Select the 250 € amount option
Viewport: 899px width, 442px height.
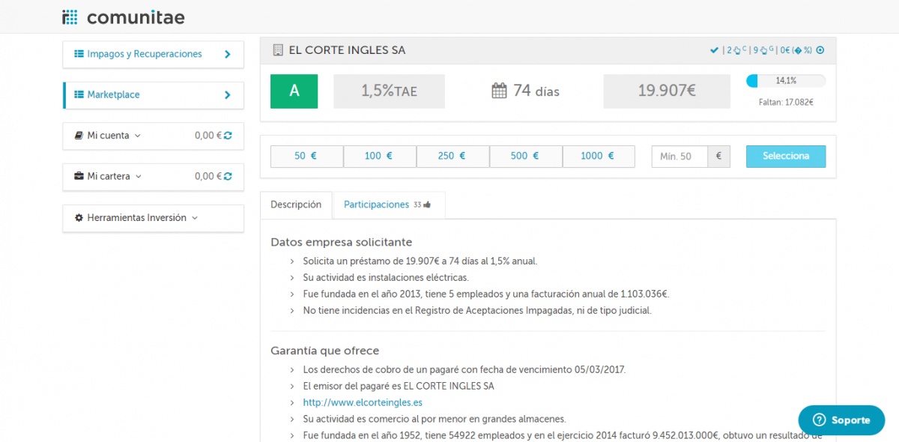(452, 157)
